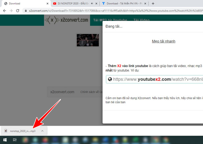Image resolution: width=203 pixels, height=144 pixels.
Task: Close the DJ NONSTOP 2020 tab
Action: click(96, 4)
